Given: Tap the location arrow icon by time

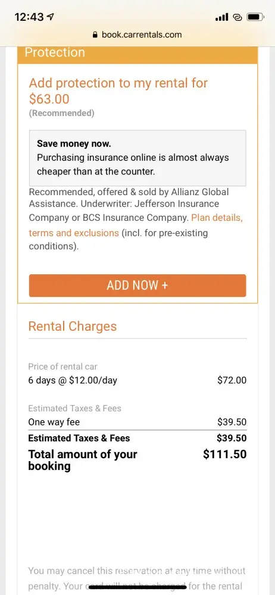Looking at the screenshot, I should (x=50, y=17).
